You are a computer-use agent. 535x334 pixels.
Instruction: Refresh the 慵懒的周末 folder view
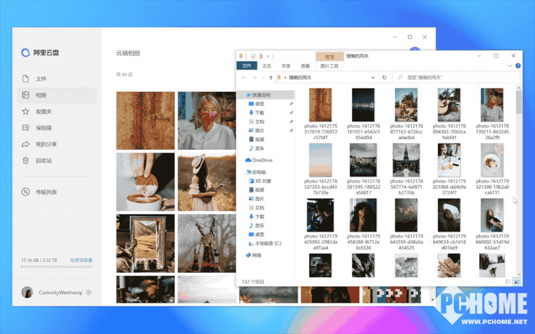(x=384, y=77)
